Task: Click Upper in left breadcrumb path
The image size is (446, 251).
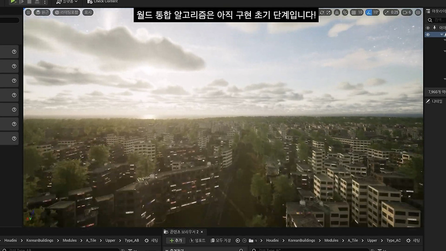Action: (x=110, y=241)
